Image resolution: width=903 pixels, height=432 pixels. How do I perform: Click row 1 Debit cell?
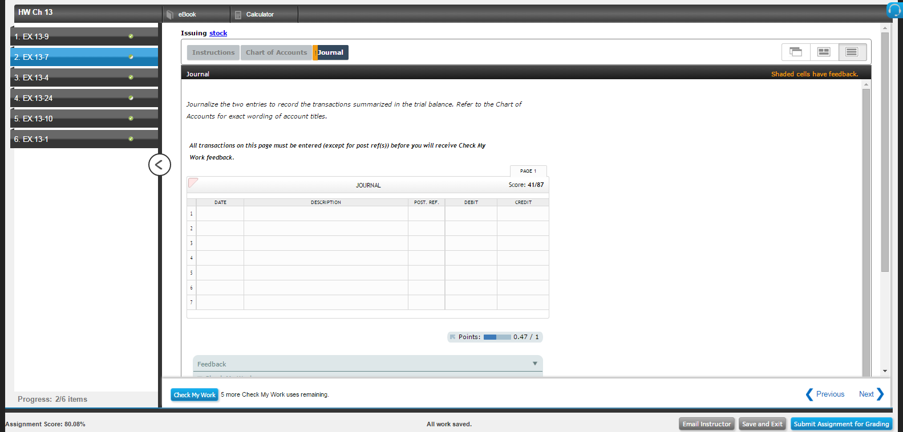point(471,214)
